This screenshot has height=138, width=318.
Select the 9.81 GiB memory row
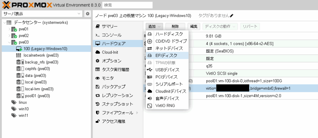pos(231,36)
